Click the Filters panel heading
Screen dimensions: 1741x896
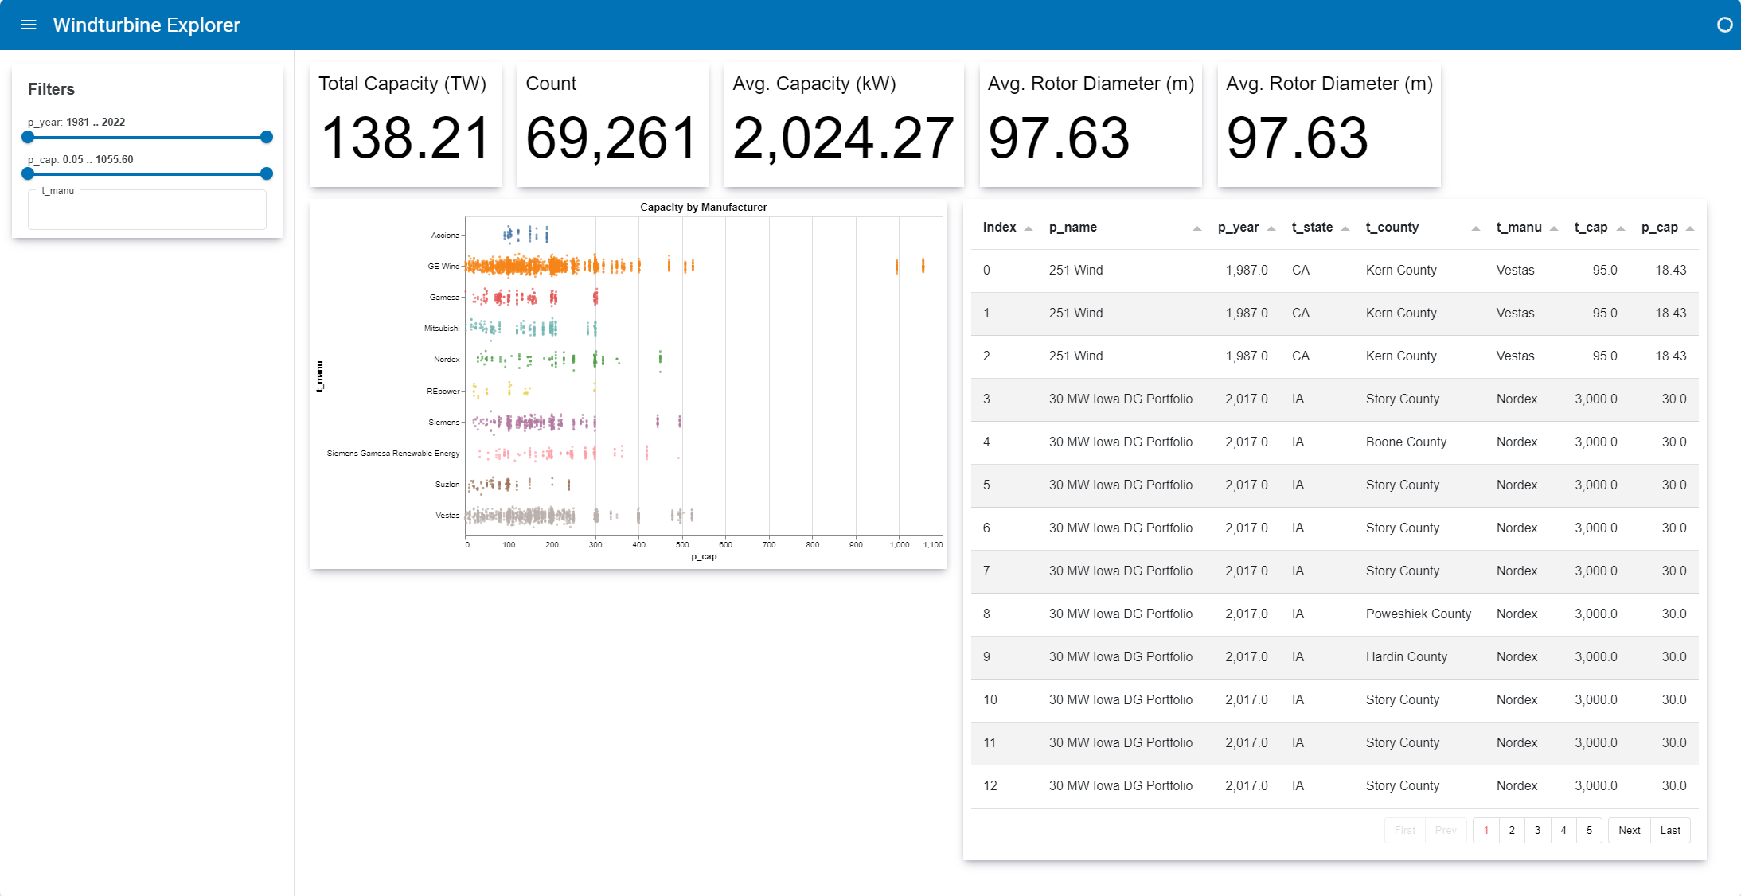click(x=51, y=89)
